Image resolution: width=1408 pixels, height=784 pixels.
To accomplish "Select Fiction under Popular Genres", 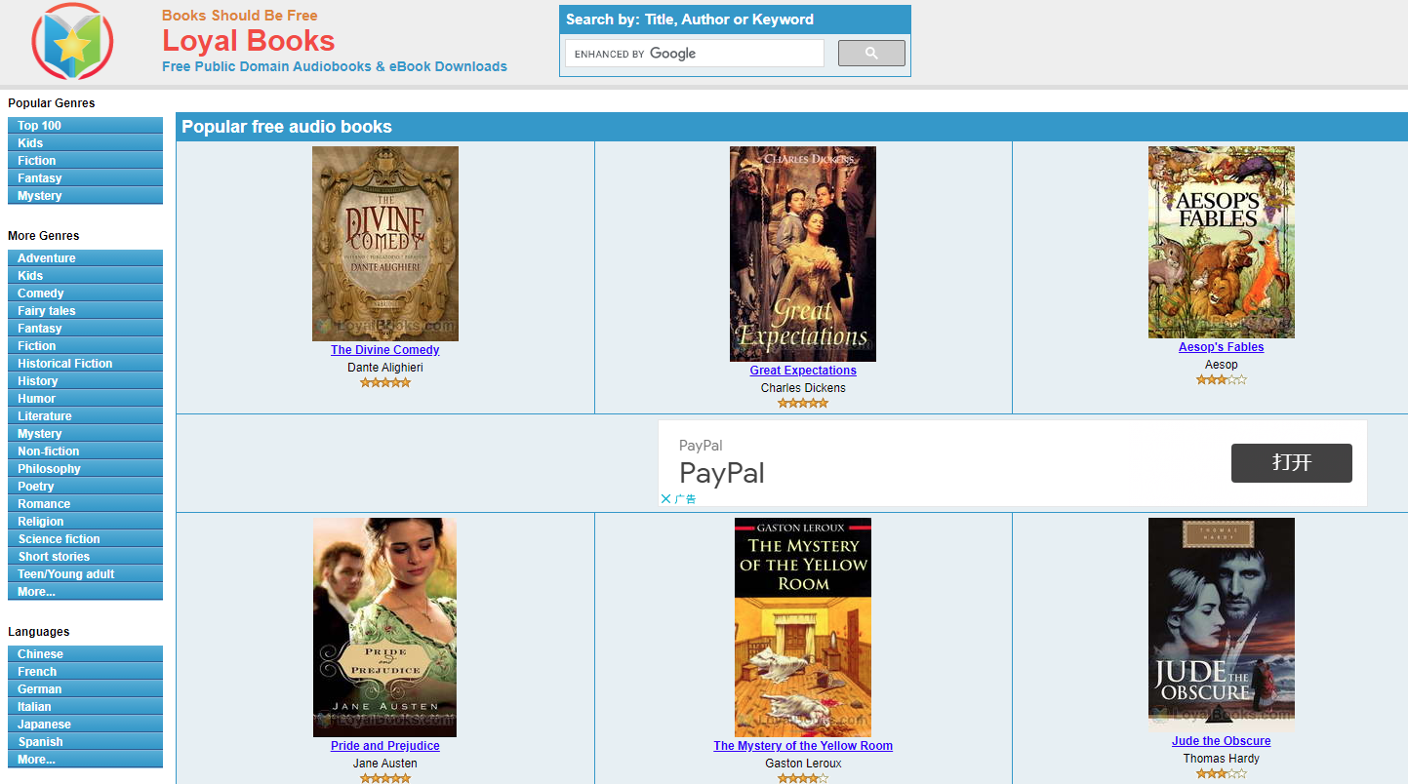I will click(85, 161).
